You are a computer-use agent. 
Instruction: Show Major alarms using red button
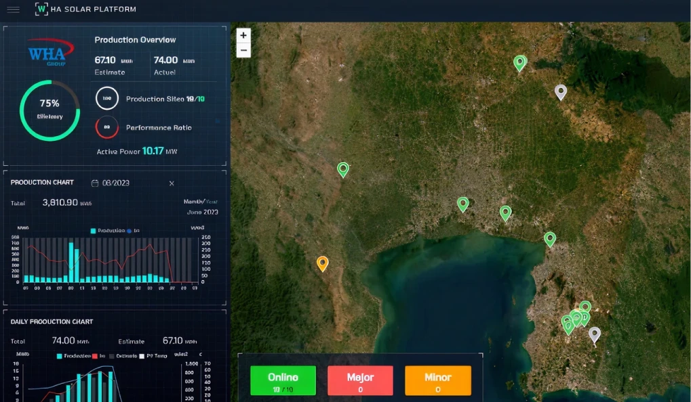pos(360,380)
